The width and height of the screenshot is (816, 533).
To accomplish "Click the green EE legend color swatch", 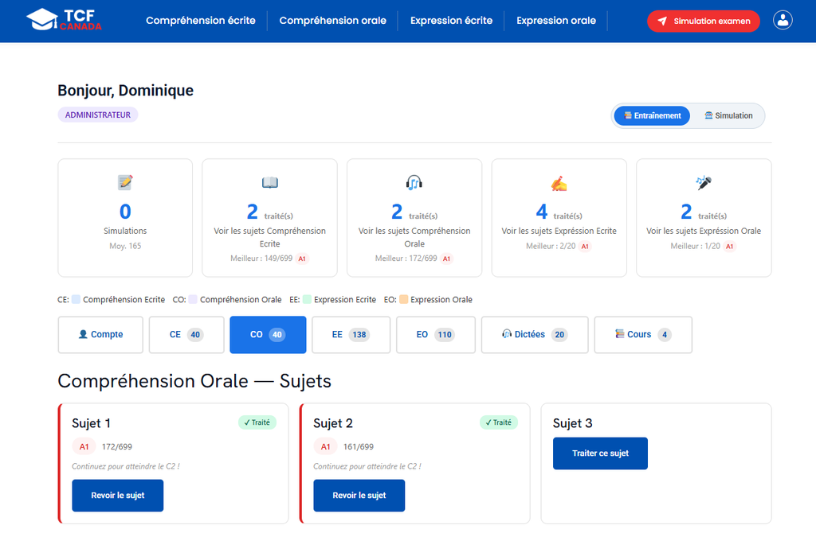I will 307,299.
